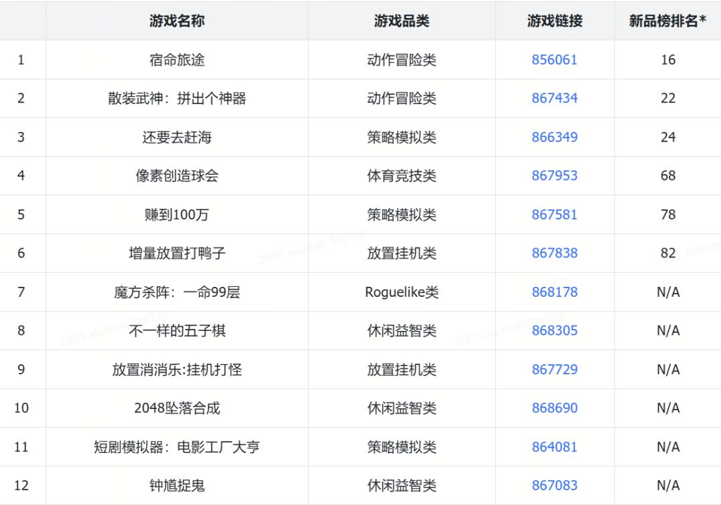Click row number 12
Viewport: 721px width, 505px height.
coord(21,486)
